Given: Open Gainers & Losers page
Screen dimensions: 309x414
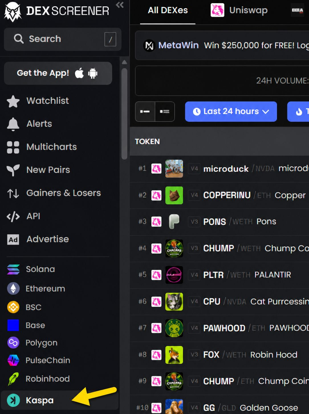Looking at the screenshot, I should tap(64, 193).
